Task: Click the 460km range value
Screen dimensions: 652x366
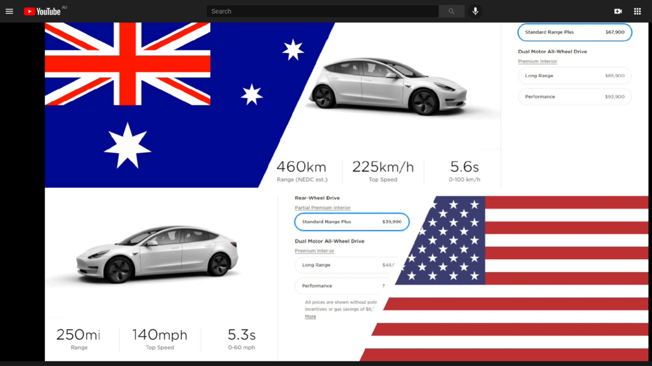Action: (302, 167)
